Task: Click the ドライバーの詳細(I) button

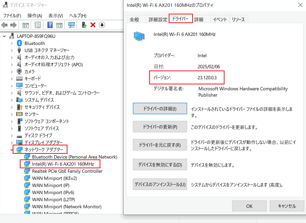Action: [160, 109]
